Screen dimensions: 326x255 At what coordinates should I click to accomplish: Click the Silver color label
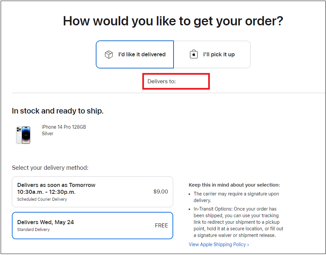click(x=48, y=133)
